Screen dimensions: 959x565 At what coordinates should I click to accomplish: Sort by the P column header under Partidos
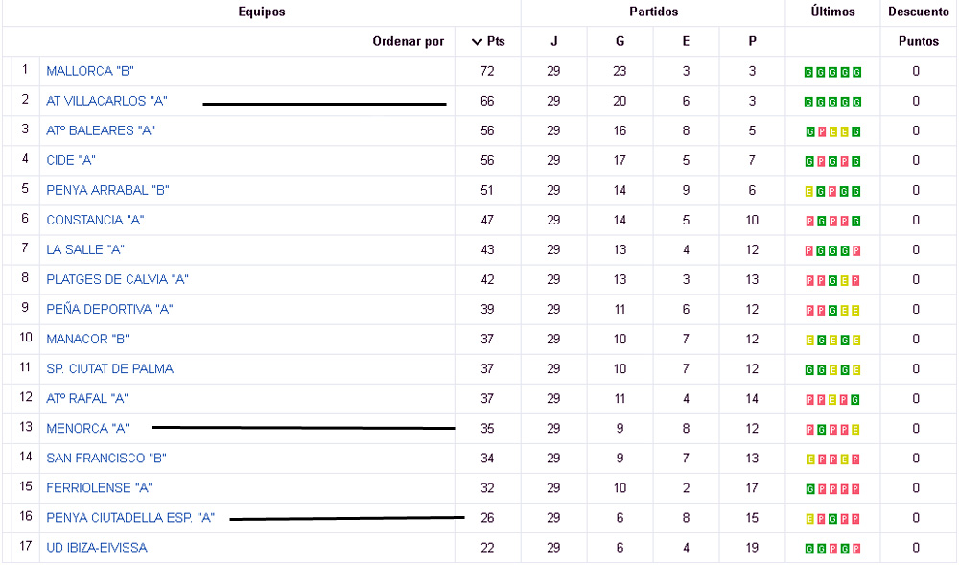[x=752, y=41]
